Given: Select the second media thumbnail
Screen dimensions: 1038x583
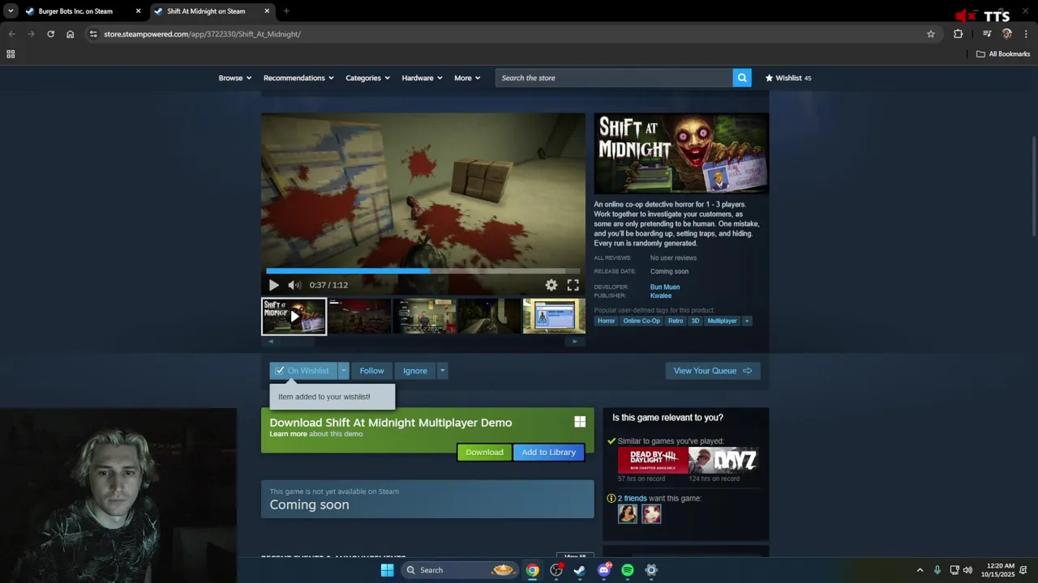Looking at the screenshot, I should [359, 317].
